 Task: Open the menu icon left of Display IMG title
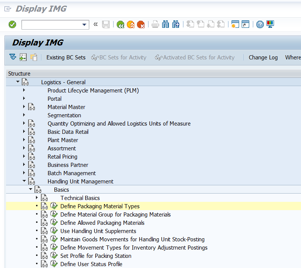[x=8, y=9]
